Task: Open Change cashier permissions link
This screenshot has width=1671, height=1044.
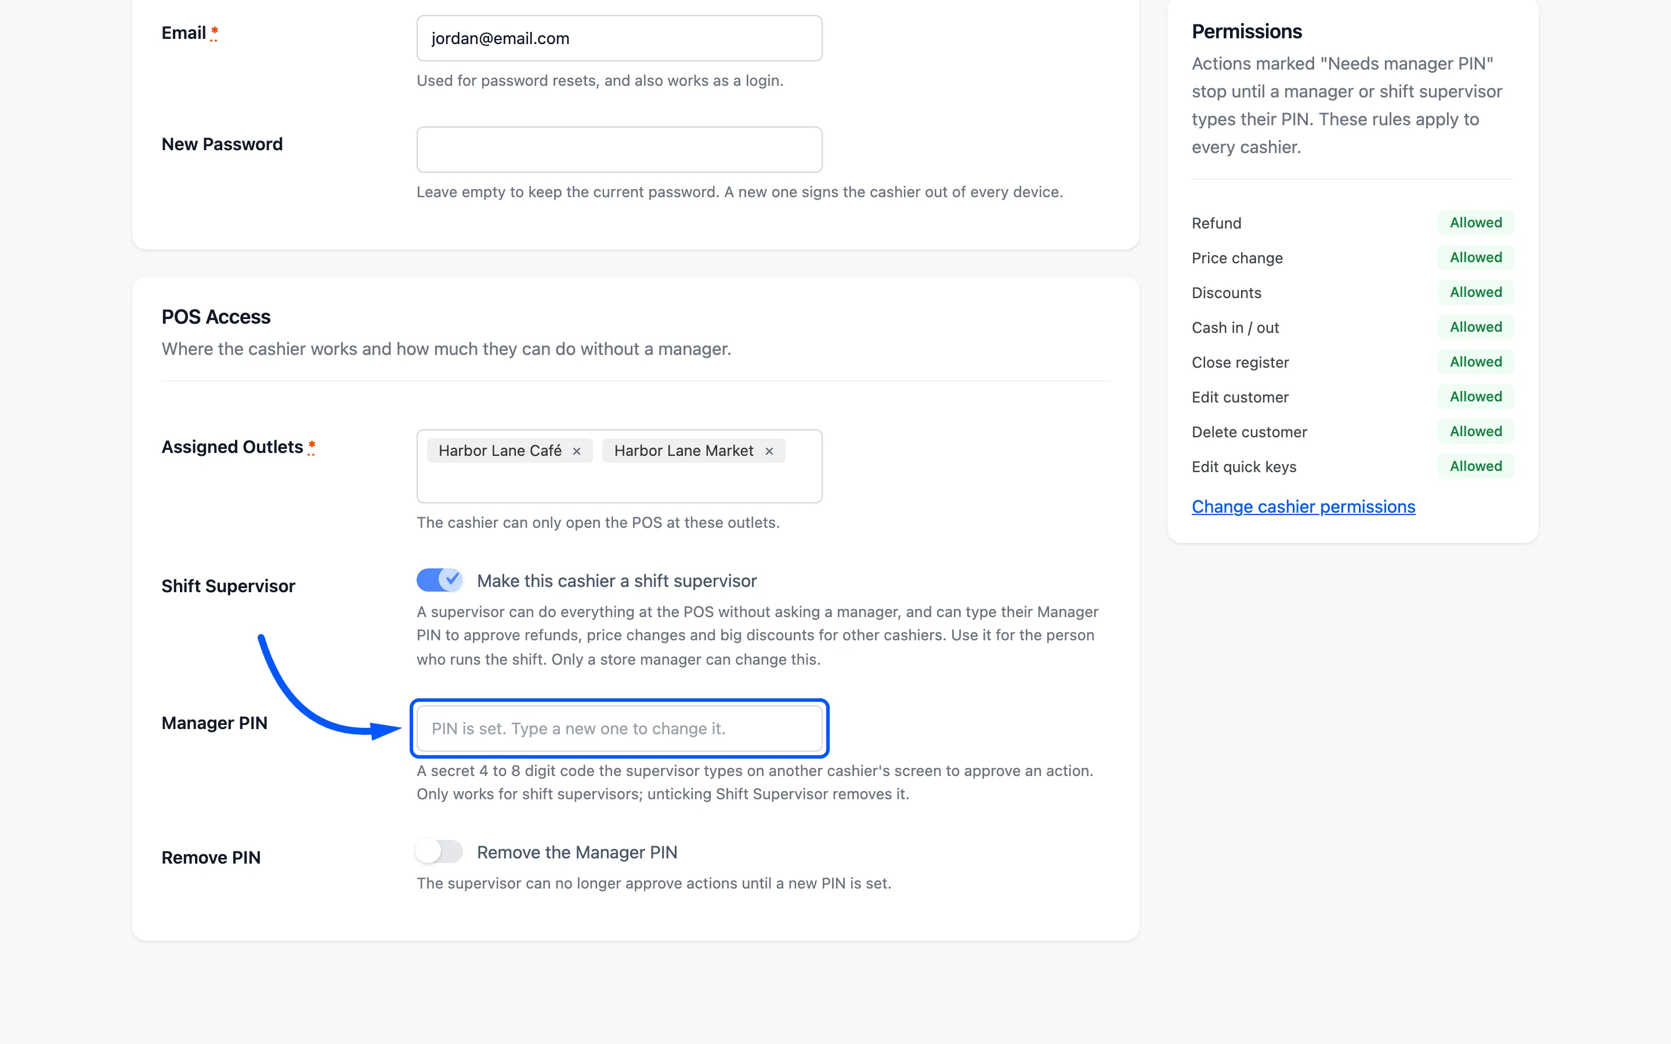Action: [1303, 507]
